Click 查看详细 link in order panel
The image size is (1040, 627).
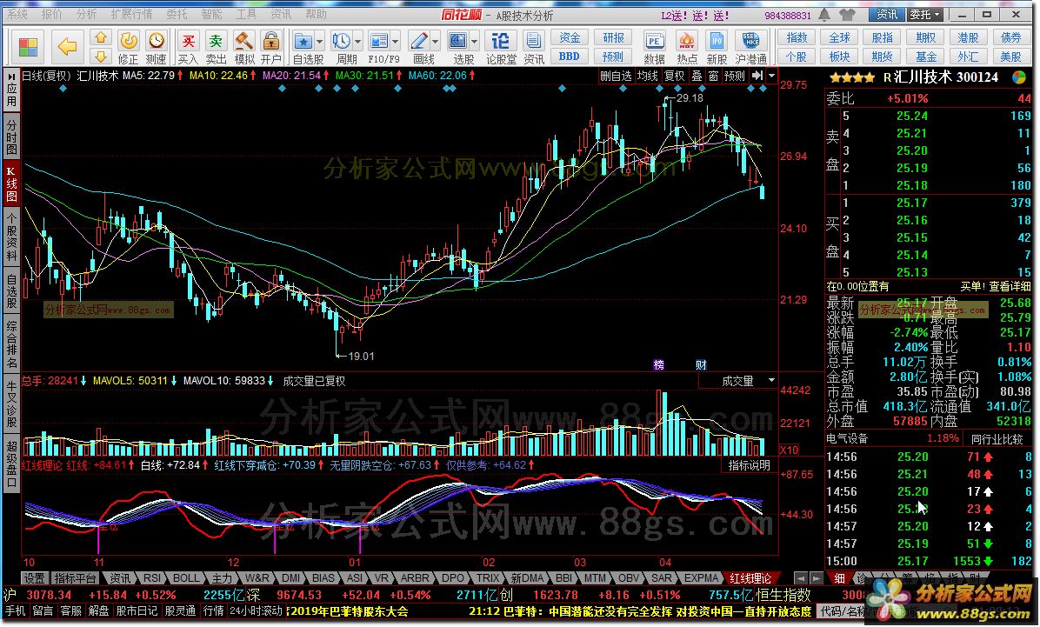point(1010,286)
